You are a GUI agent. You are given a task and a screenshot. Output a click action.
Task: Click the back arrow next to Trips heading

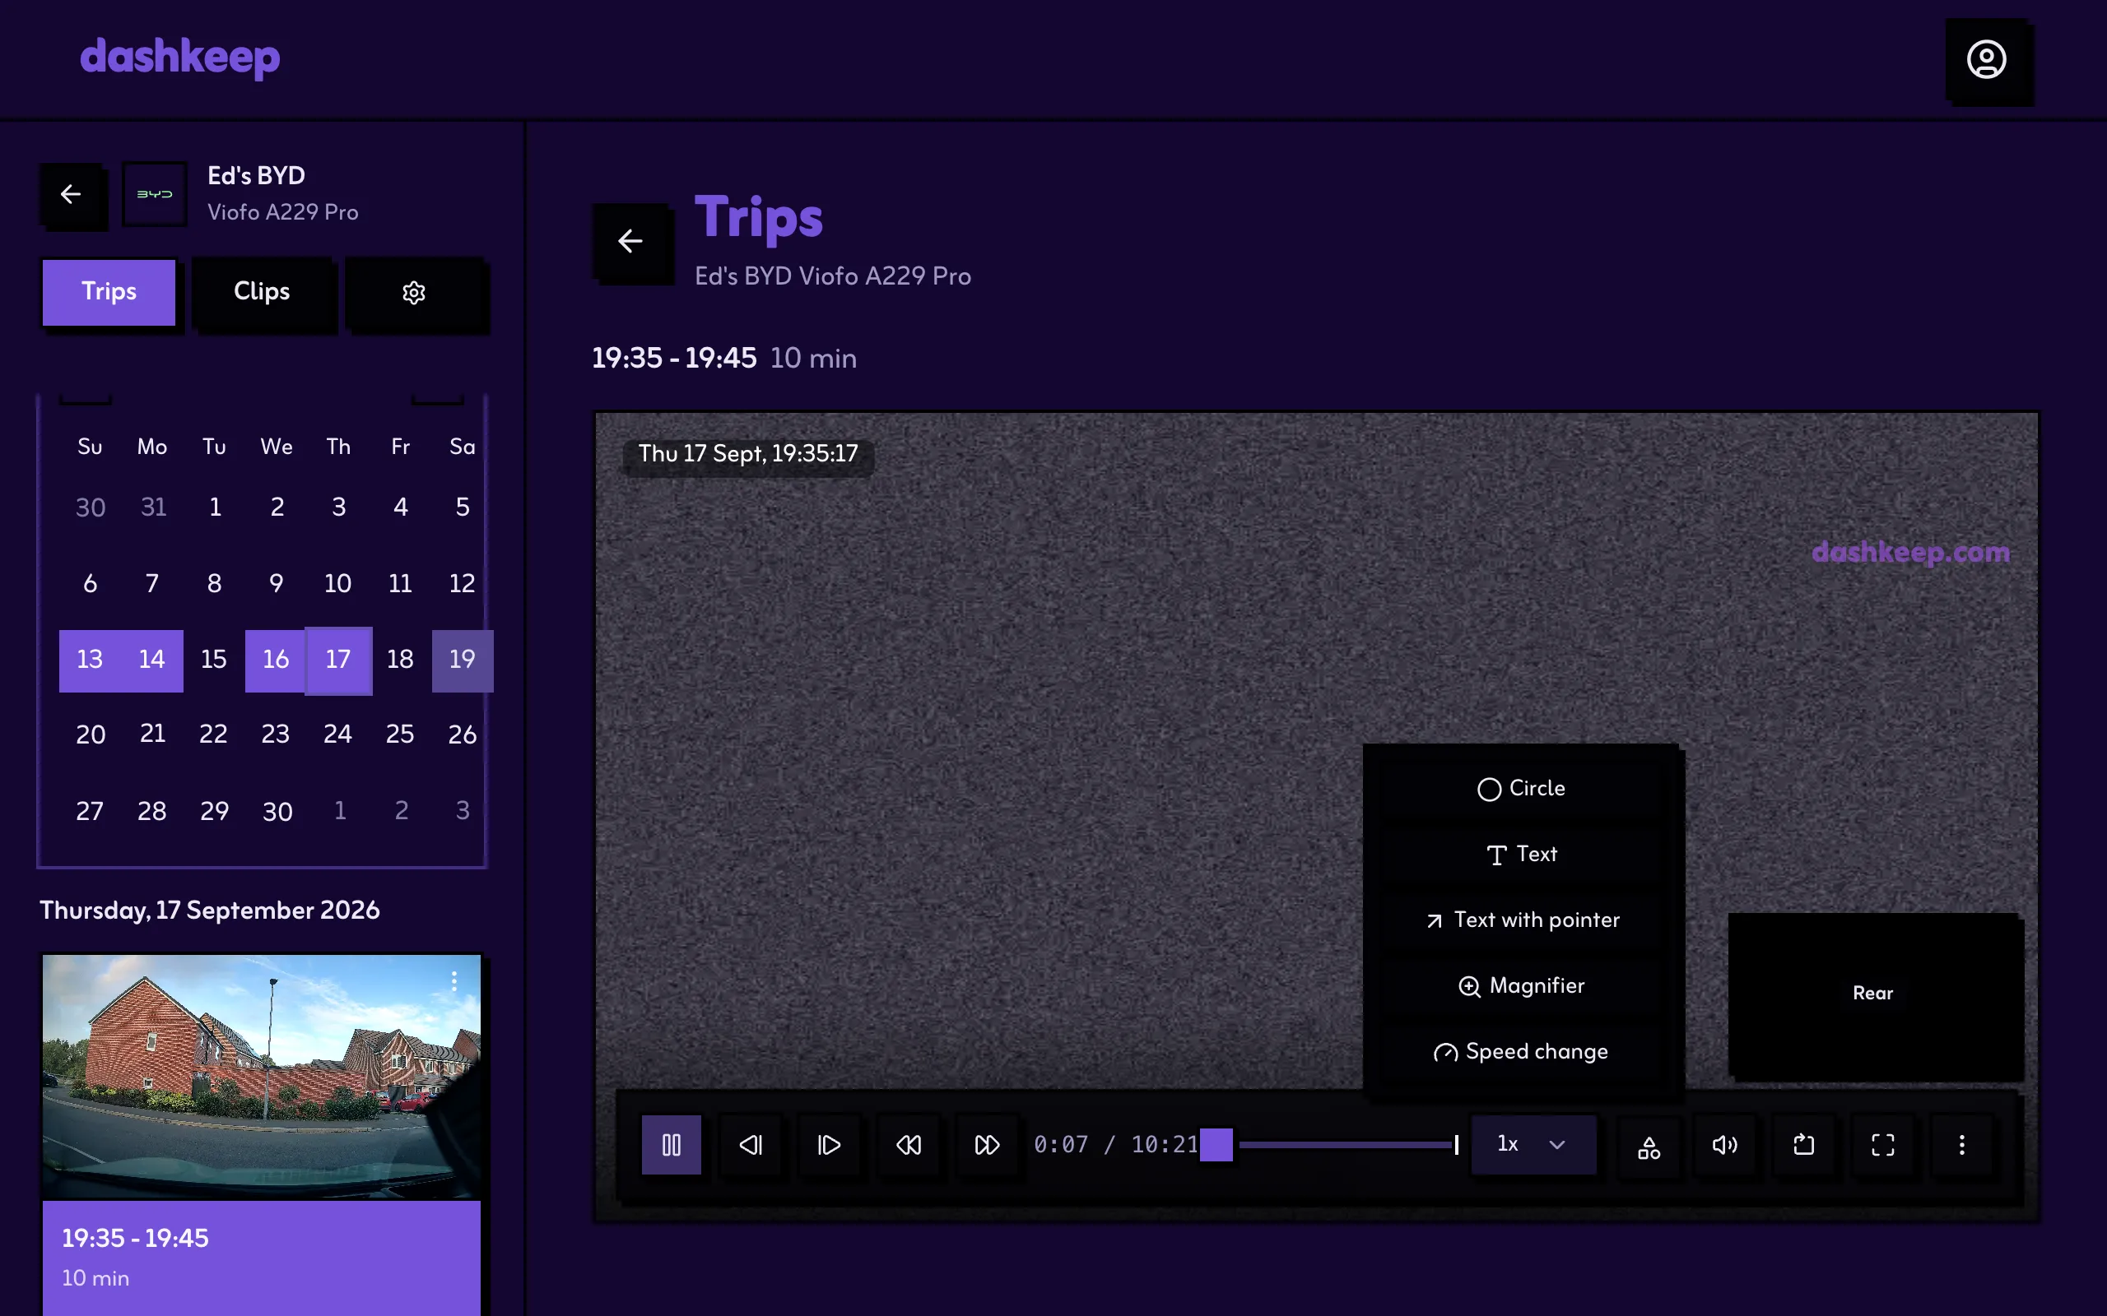coord(630,241)
